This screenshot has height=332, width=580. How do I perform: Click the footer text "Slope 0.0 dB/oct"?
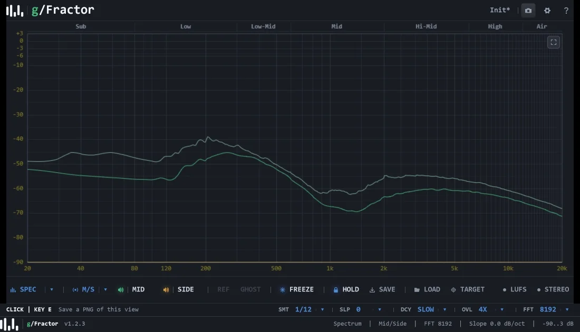497,324
